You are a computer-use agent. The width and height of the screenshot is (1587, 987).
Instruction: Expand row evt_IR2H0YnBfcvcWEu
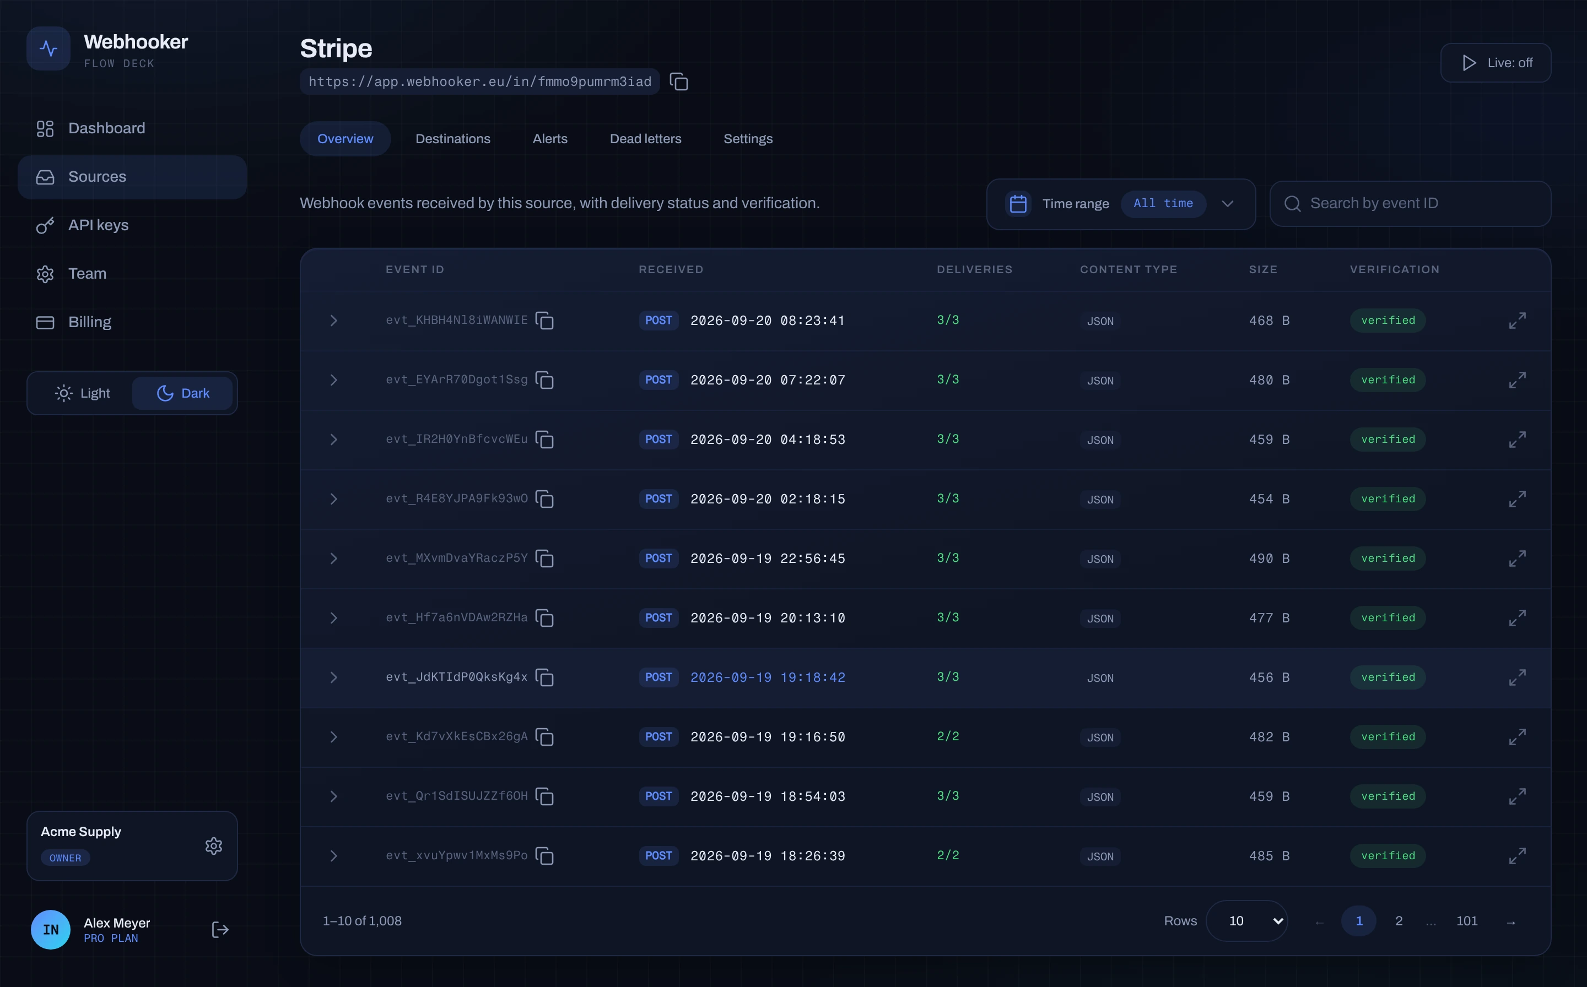334,440
